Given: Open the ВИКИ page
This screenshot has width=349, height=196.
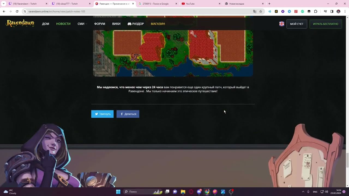Looking at the screenshot, I should pyautogui.click(x=116, y=24).
